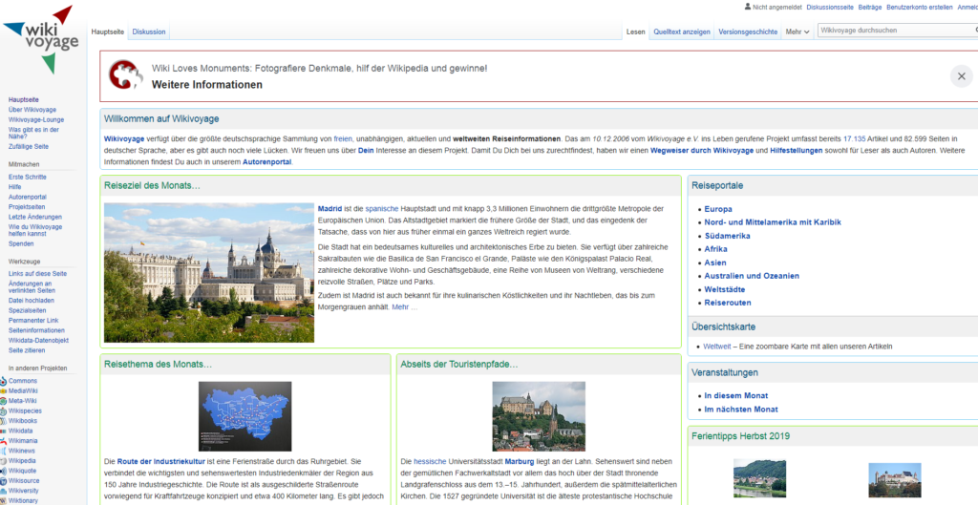Open Spezialseiten in sidebar
The height and width of the screenshot is (505, 978).
click(x=27, y=310)
